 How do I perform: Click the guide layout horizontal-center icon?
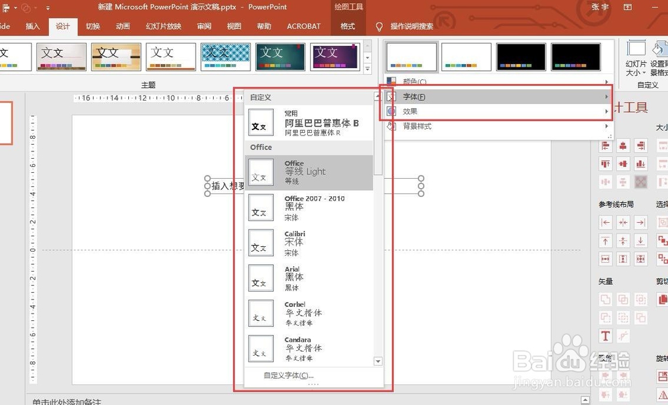pyautogui.click(x=623, y=222)
